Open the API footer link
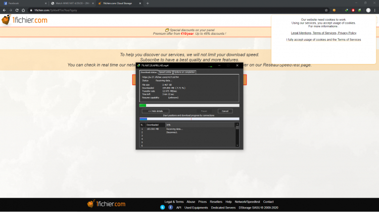The image size is (379, 212). tap(178, 207)
